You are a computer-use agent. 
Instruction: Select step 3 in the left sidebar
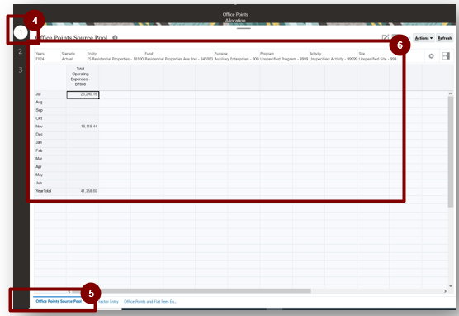20,69
